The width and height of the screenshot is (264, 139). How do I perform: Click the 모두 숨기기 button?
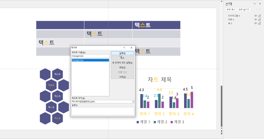(244, 10)
